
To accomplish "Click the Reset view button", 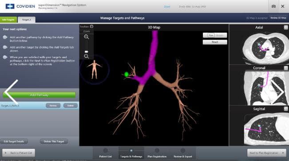I will [x=215, y=42].
